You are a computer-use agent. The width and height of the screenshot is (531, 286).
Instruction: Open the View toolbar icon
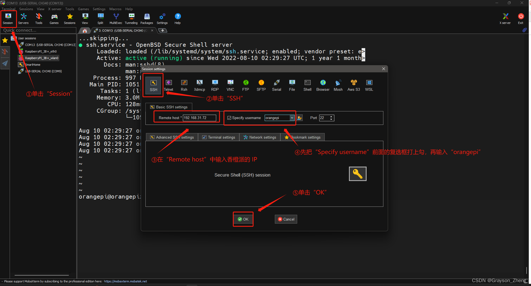85,19
